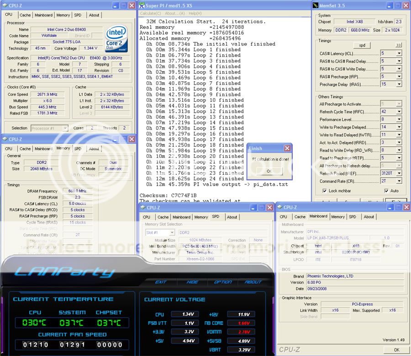Viewport: 411px width, 356px height.
Task: Open the Write to Precharge Delayed dropdown
Action: 399,127
